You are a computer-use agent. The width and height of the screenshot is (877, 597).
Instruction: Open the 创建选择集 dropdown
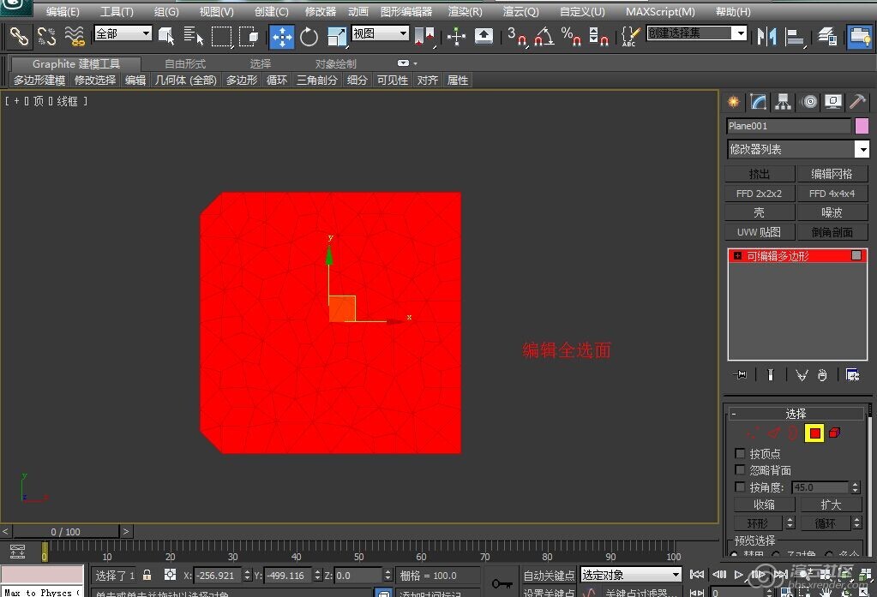coord(741,33)
